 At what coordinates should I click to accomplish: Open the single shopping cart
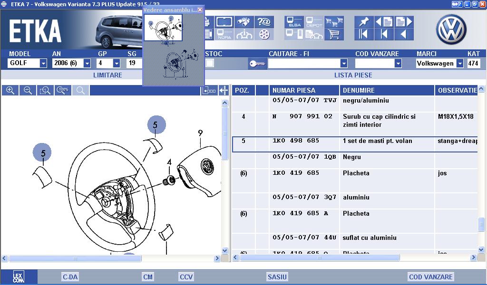tap(334, 34)
